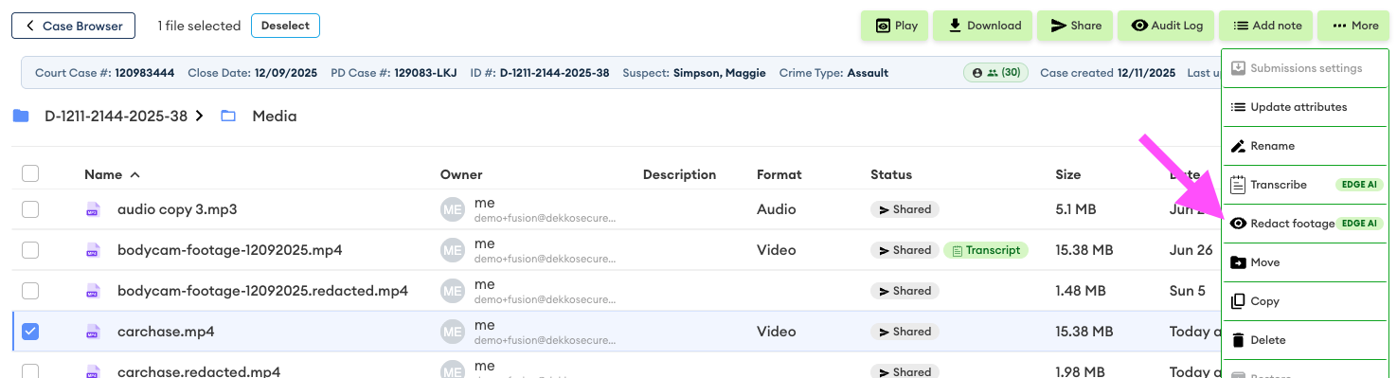Share the selected file
Image resolution: width=1397 pixels, height=378 pixels.
pos(1075,26)
